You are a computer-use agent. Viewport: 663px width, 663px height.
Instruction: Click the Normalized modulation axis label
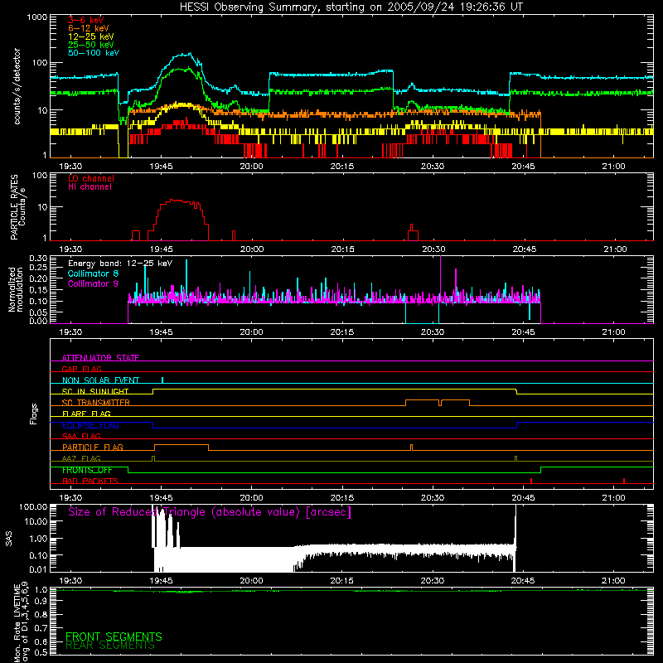15,289
